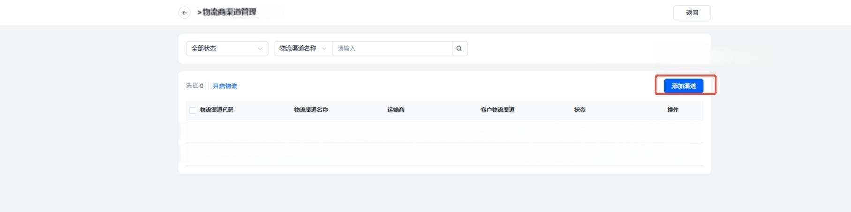Image resolution: width=851 pixels, height=212 pixels.
Task: Click the chevron arrow in 物流渠道名称 selector
Action: pyautogui.click(x=324, y=49)
